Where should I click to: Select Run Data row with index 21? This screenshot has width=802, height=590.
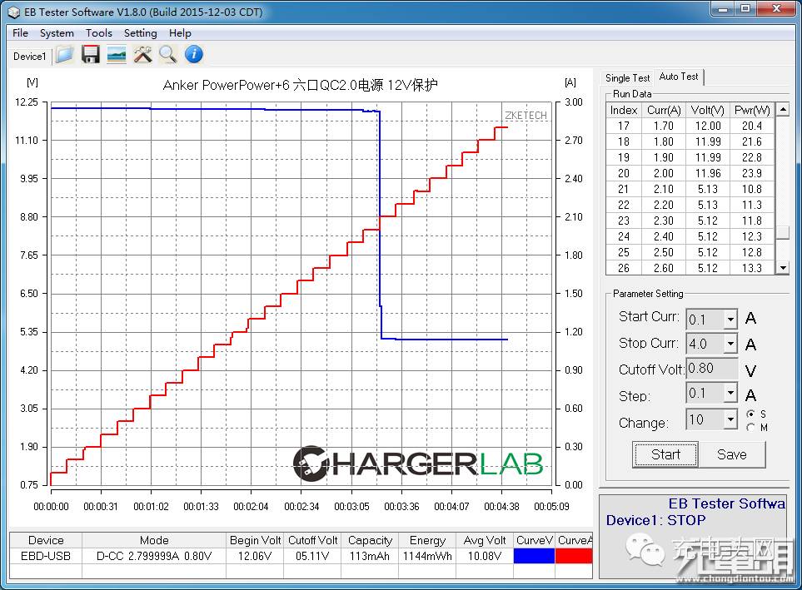(x=690, y=189)
